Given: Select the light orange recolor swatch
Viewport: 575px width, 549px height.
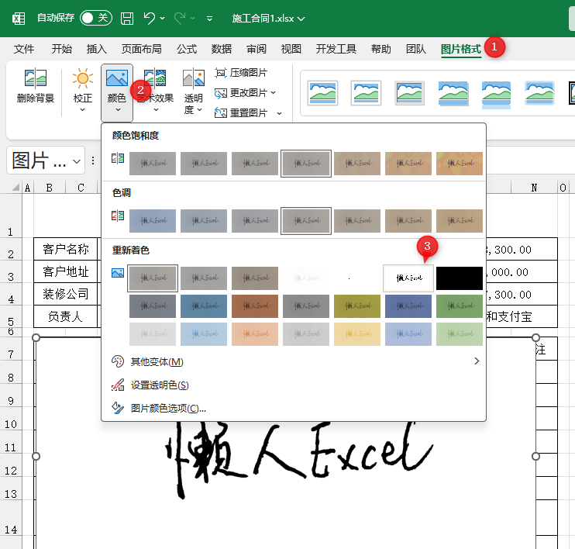Looking at the screenshot, I should click(x=255, y=334).
